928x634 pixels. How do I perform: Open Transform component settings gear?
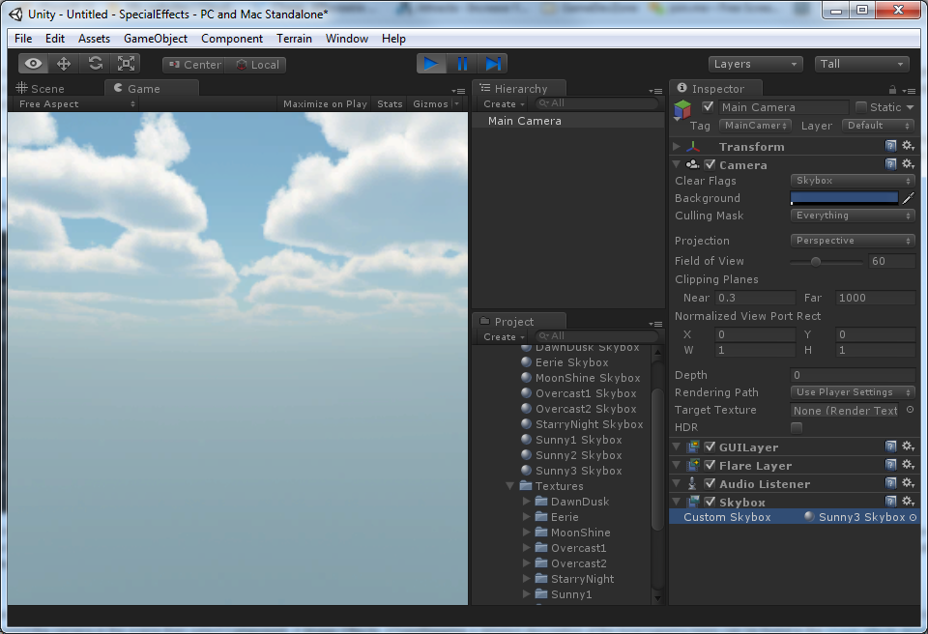click(x=908, y=146)
